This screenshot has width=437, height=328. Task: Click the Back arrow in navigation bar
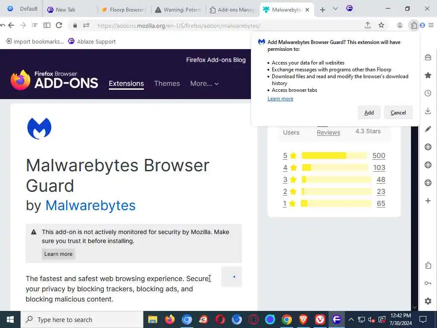tap(11, 25)
